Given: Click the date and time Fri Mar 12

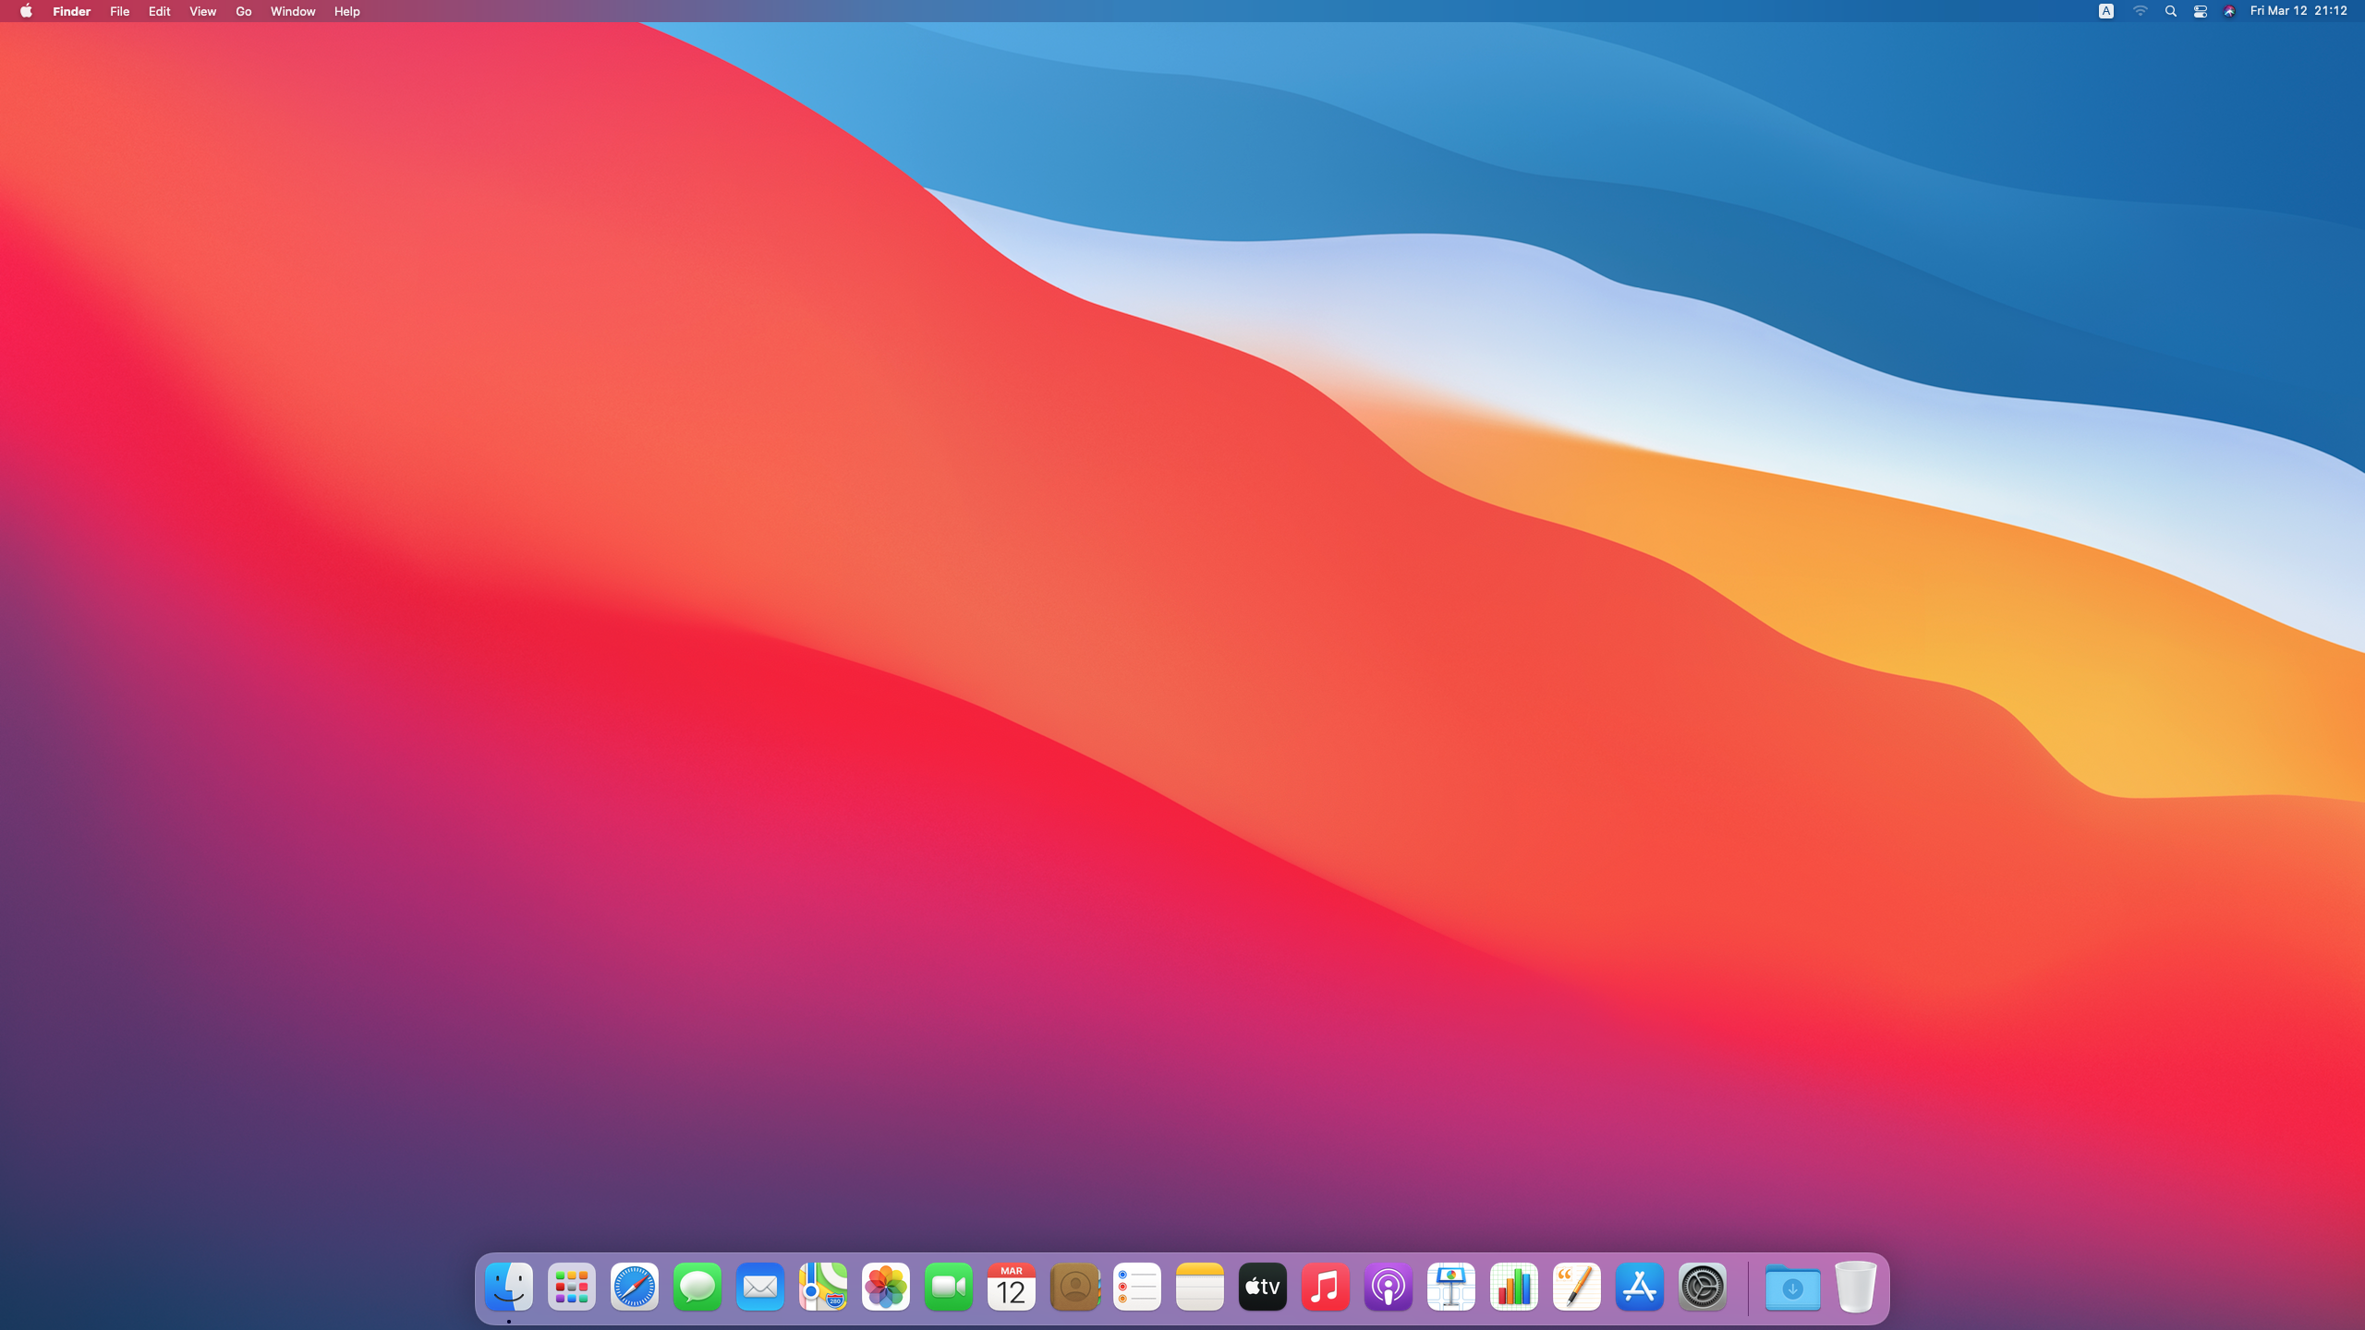Looking at the screenshot, I should tap(2298, 11).
